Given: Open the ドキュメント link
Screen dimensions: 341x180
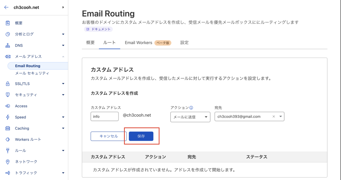Looking at the screenshot, I should [x=98, y=29].
